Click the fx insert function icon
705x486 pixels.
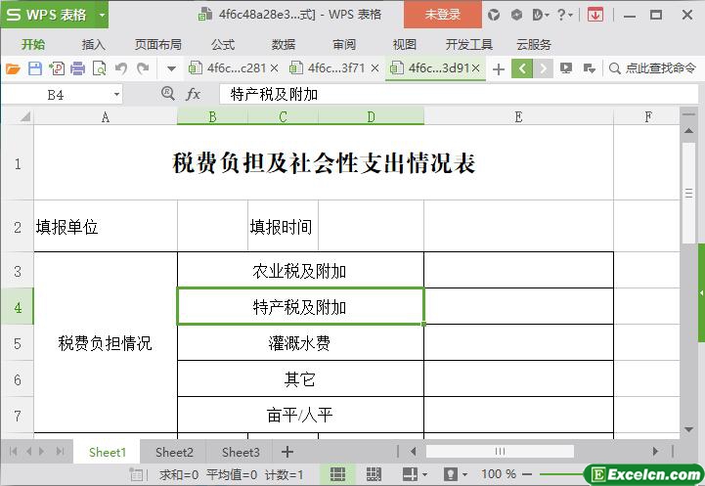click(194, 94)
